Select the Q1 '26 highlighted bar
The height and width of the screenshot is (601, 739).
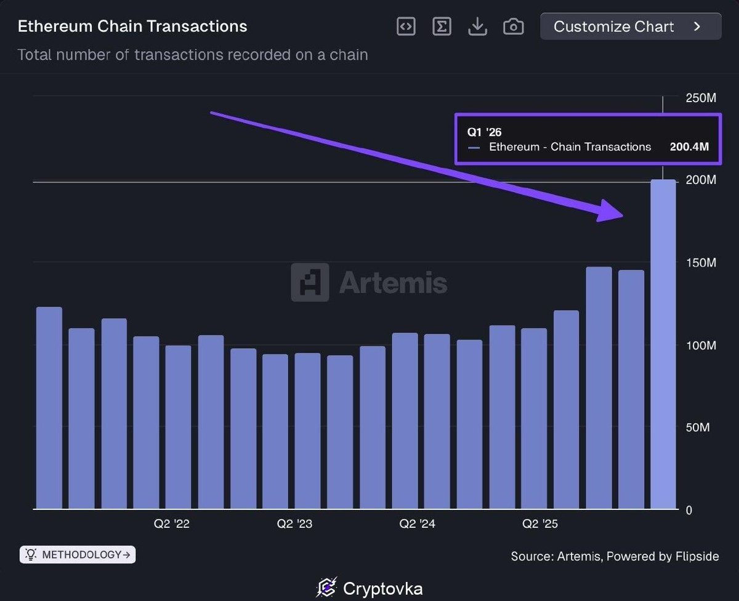coord(663,344)
